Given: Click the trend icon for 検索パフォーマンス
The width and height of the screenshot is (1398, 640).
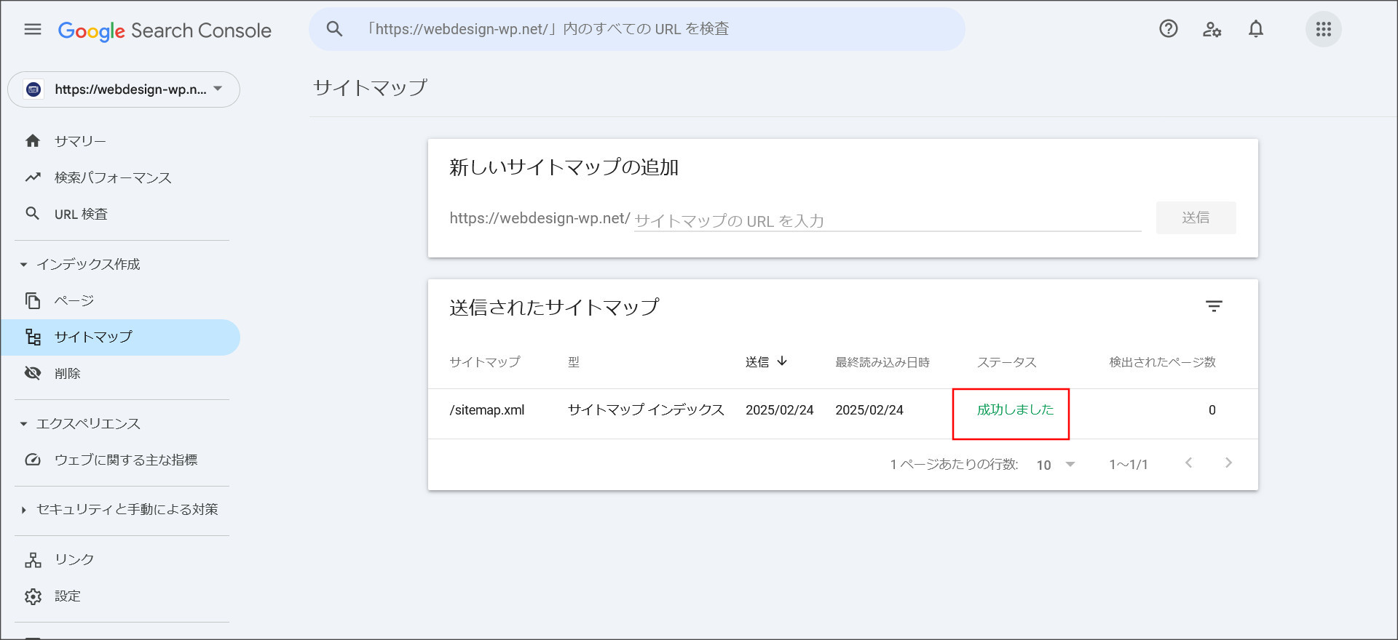Looking at the screenshot, I should click(33, 177).
